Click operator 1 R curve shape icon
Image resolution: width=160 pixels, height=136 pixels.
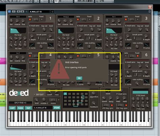(51, 45)
